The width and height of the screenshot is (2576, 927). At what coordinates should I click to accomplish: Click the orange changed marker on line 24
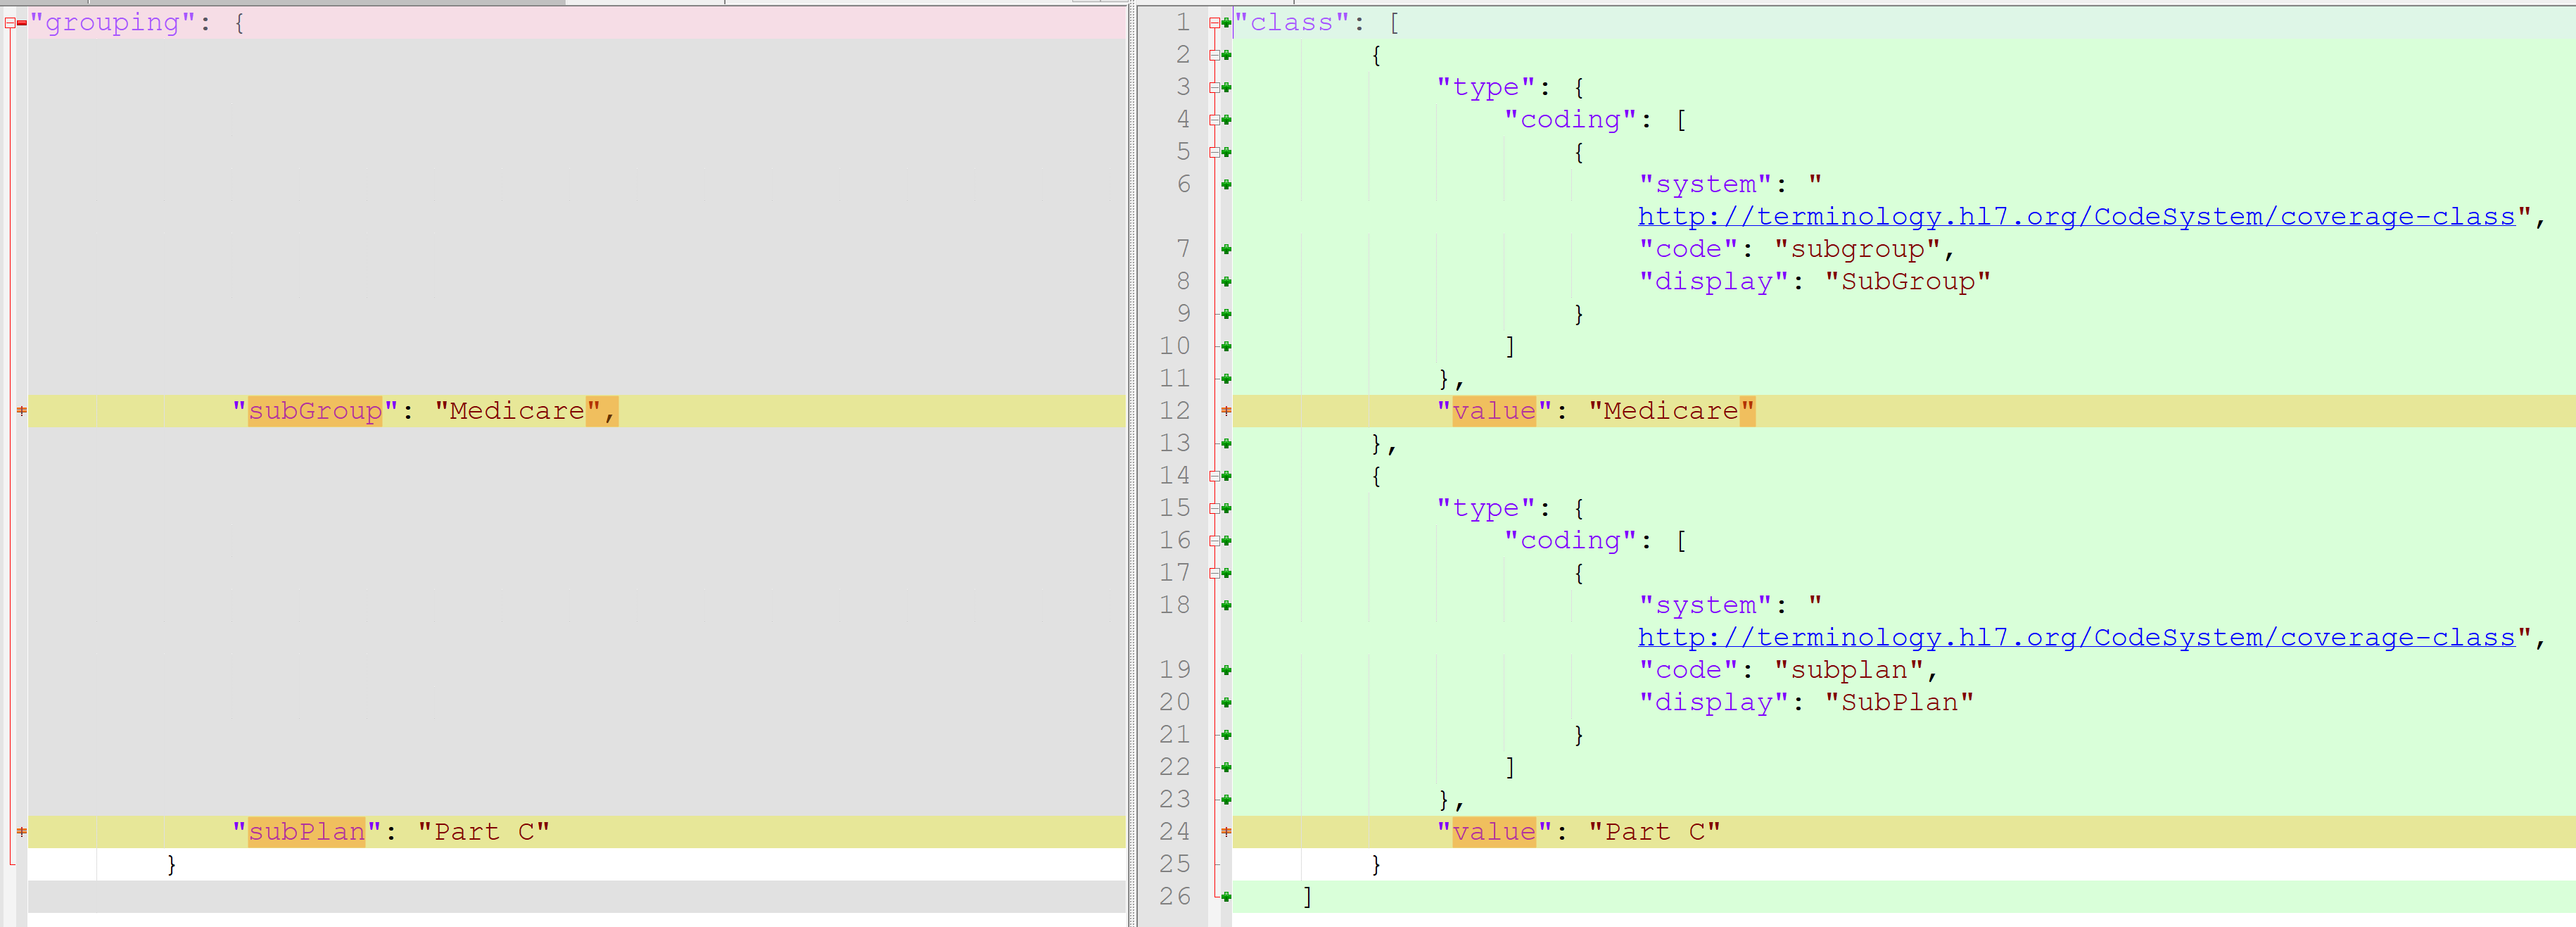1226,832
